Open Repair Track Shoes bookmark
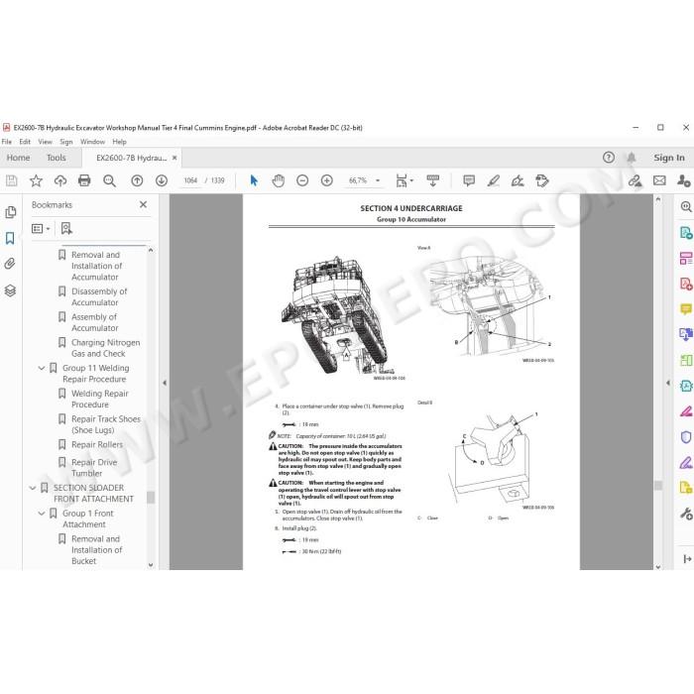This screenshot has width=694, height=694. (x=106, y=424)
